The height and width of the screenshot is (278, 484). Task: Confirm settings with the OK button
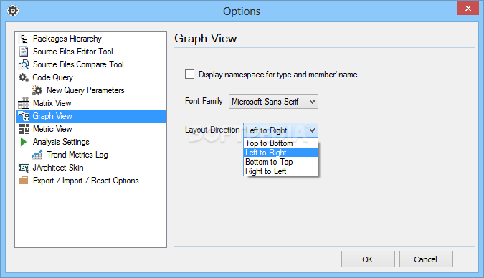pos(368,259)
